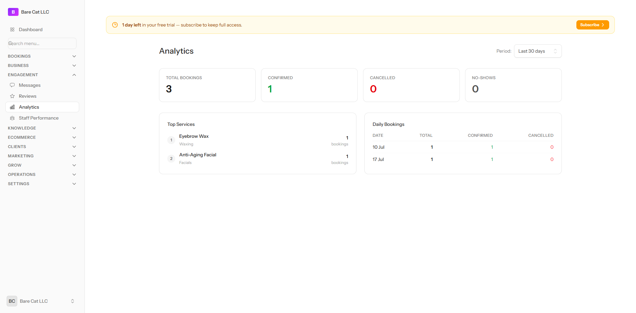Click the Confirmed count card
636x313 pixels.
(309, 85)
